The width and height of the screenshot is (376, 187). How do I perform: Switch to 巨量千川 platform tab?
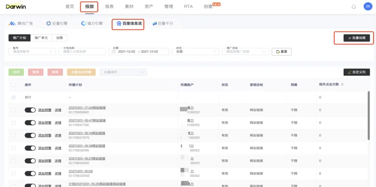163,24
